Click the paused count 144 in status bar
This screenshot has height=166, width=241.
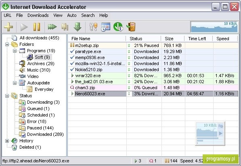(171, 161)
